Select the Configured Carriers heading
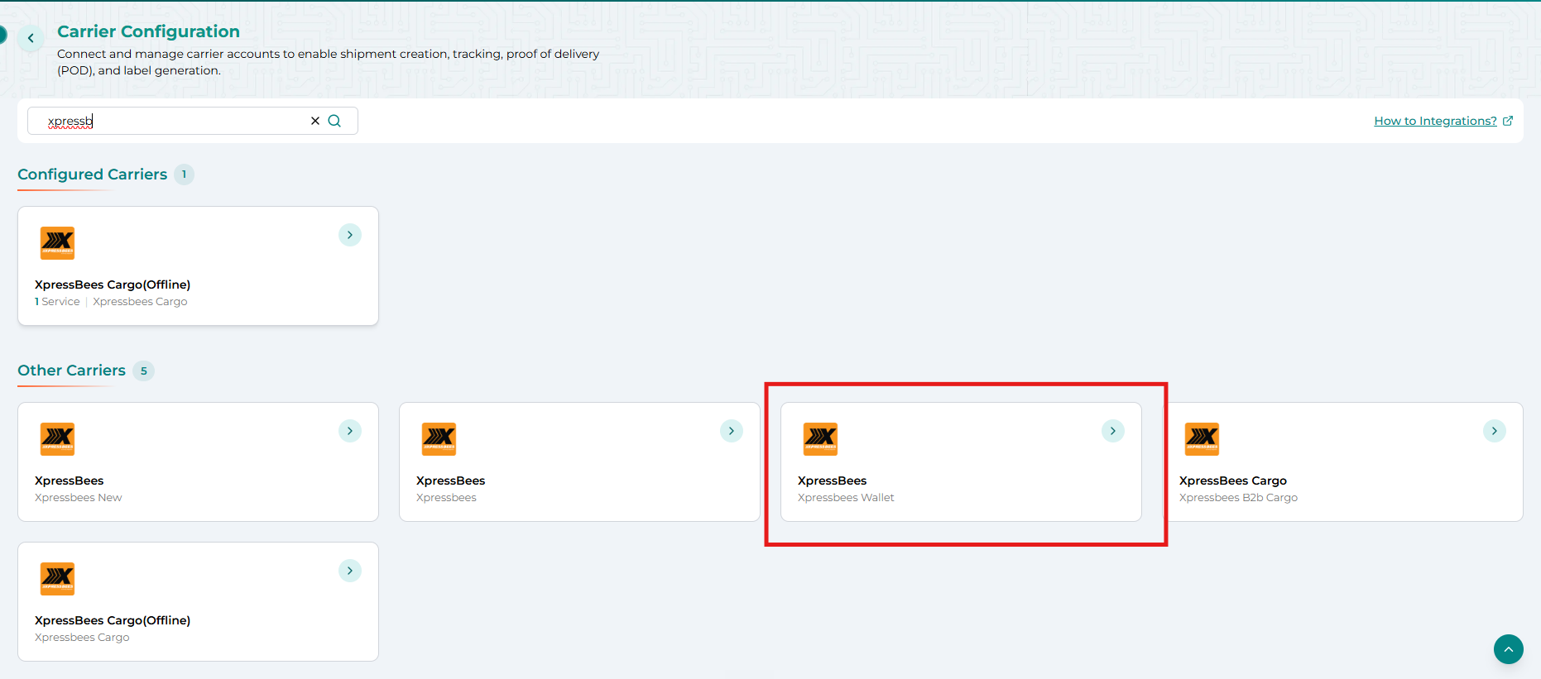 tap(93, 175)
